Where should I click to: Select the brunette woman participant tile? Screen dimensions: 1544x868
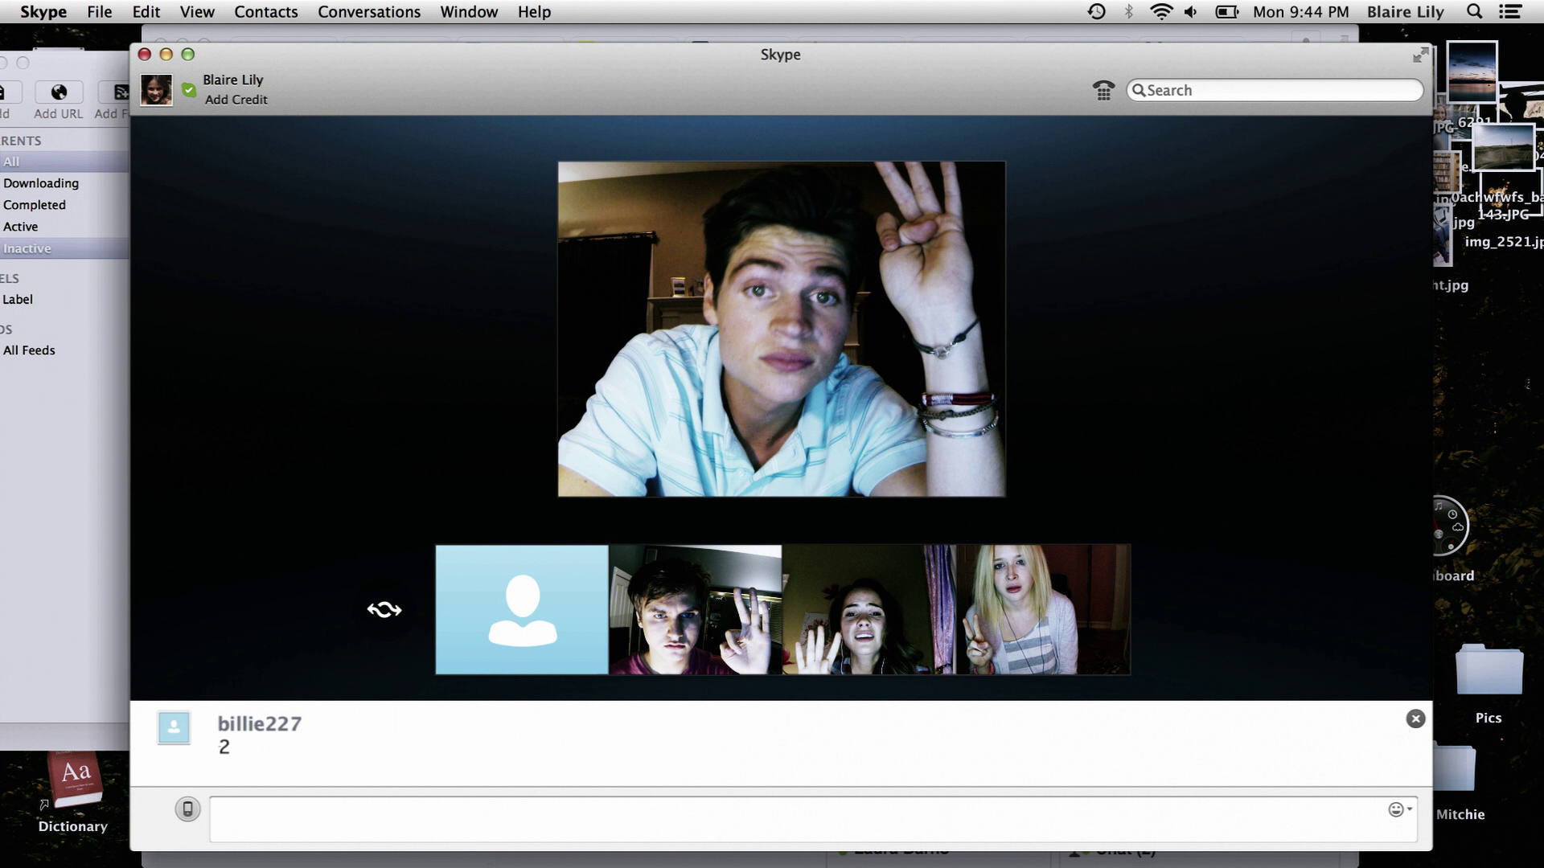[869, 609]
